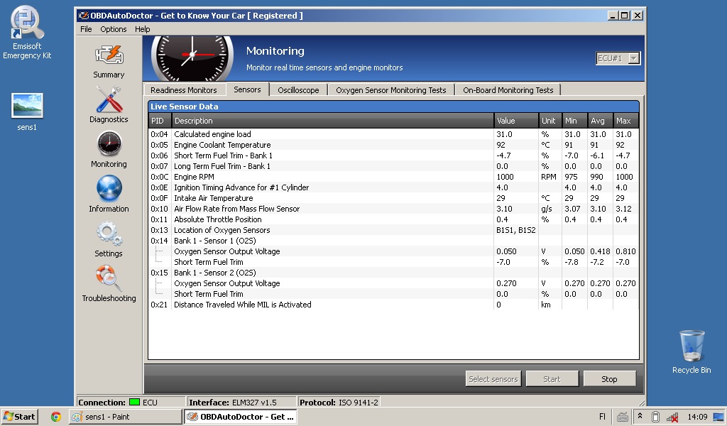Select the Engine Coolant Temperature row
The width and height of the screenshot is (727, 426).
(393, 145)
